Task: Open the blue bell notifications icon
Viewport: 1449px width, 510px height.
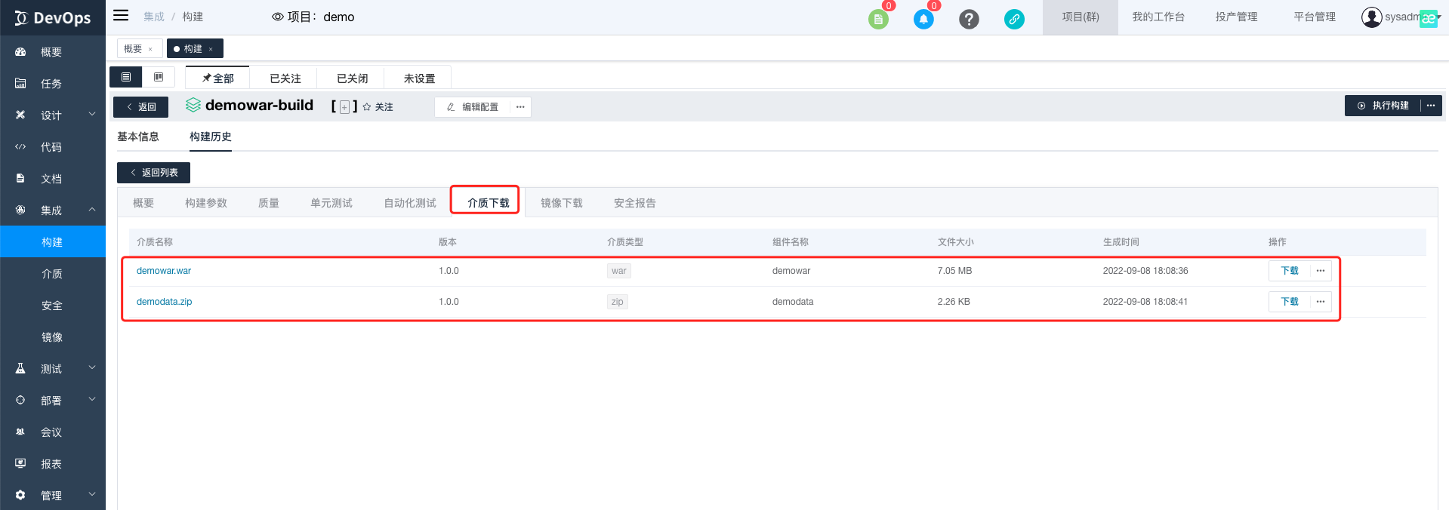Action: coord(923,19)
